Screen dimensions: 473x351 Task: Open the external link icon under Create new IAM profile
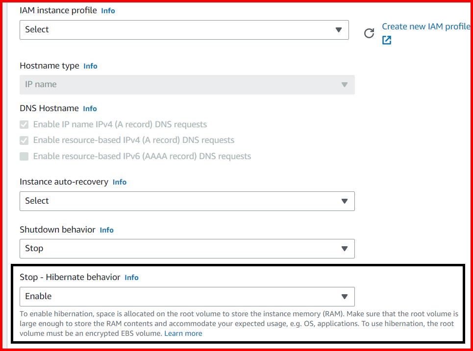pyautogui.click(x=387, y=40)
